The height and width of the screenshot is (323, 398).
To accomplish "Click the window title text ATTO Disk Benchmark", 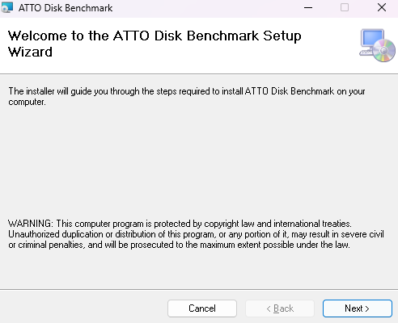I will 66,8.
